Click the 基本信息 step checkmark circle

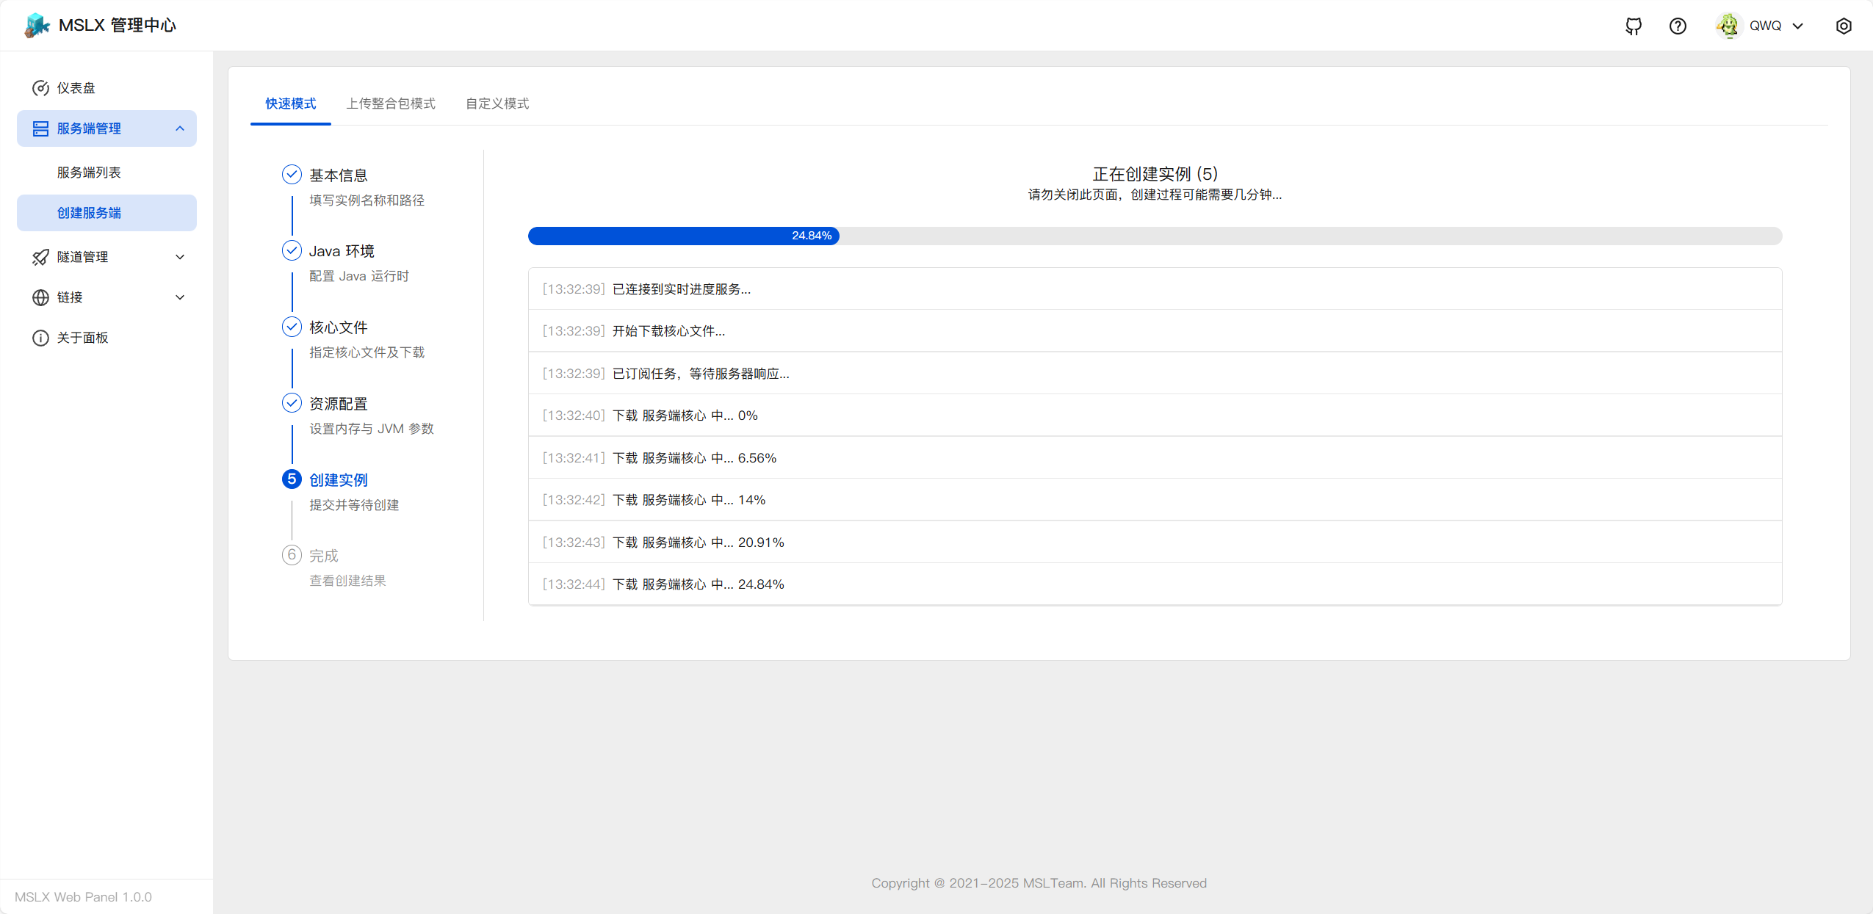pyautogui.click(x=292, y=174)
